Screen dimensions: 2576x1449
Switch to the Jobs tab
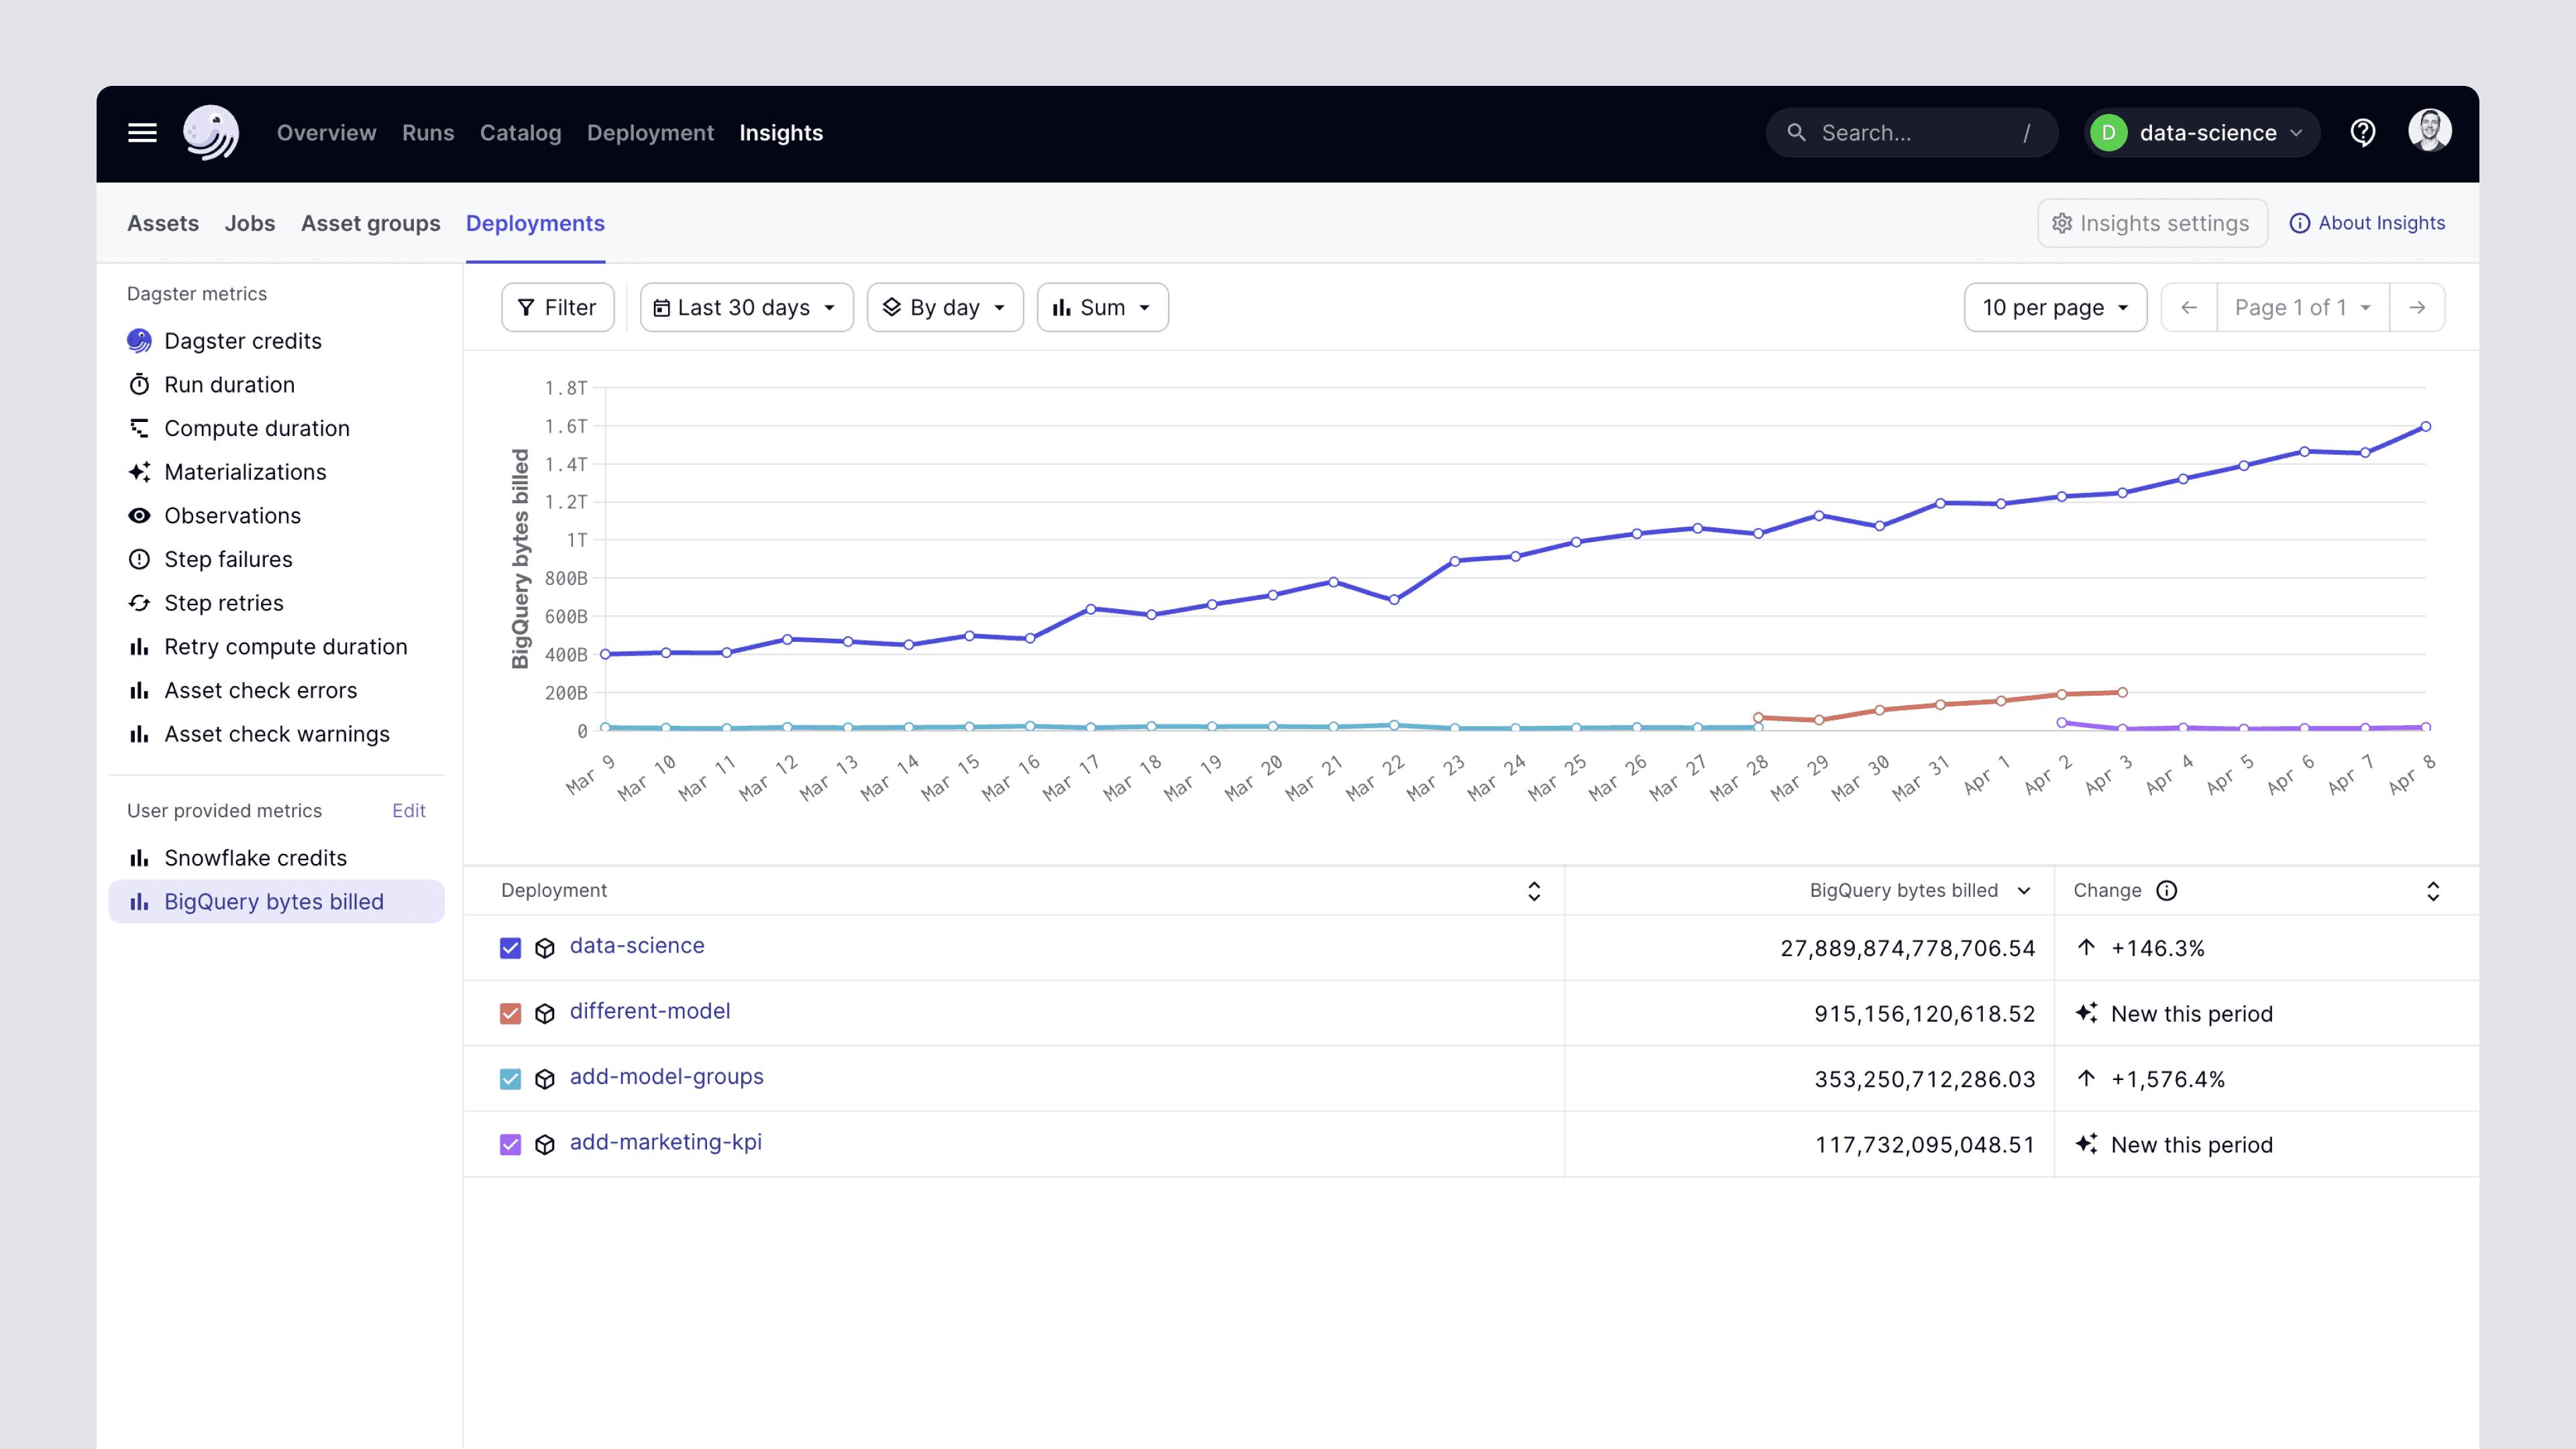[250, 223]
